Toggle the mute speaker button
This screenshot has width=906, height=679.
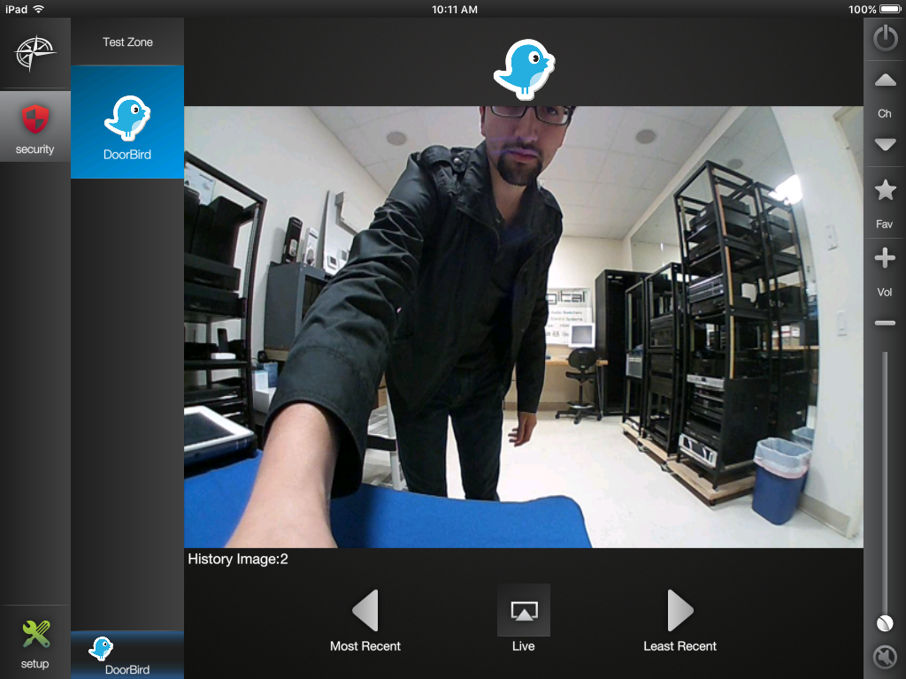885,658
